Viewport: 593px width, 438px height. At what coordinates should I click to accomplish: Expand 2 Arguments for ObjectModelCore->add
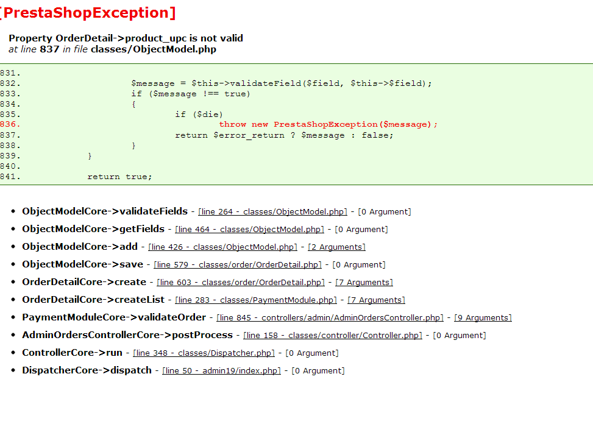[x=336, y=247]
